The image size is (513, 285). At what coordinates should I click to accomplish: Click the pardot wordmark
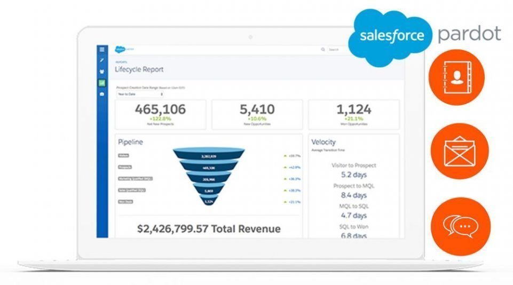469,34
